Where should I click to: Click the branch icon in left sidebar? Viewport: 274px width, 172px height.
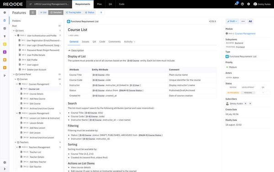pos(5,75)
